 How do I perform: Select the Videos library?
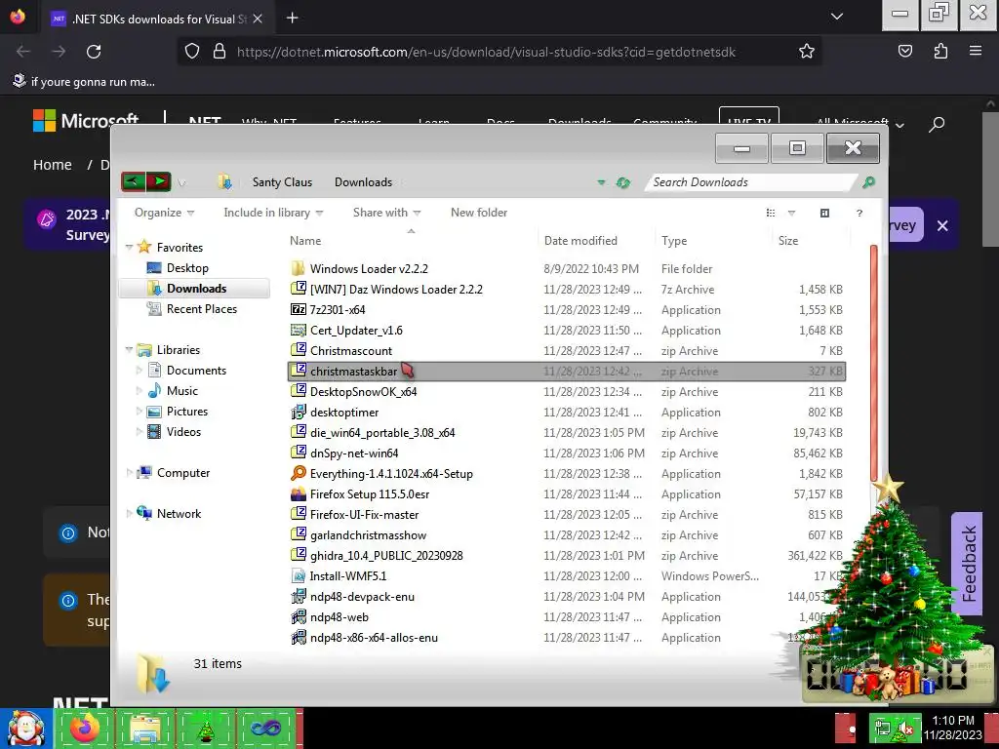pos(183,432)
